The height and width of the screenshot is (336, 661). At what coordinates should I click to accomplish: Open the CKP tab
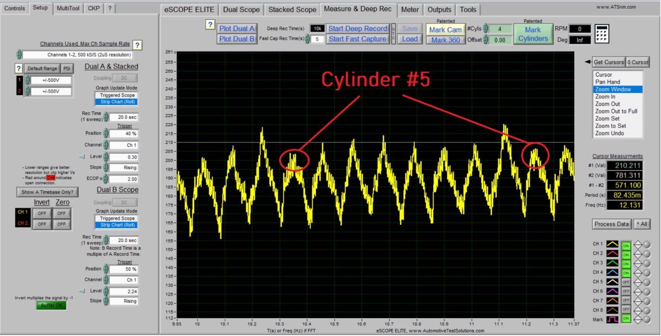(94, 8)
